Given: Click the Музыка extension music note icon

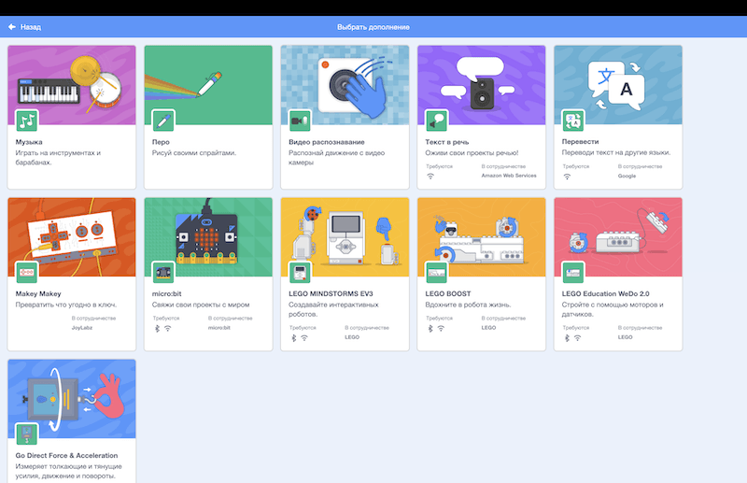Looking at the screenshot, I should 27,121.
